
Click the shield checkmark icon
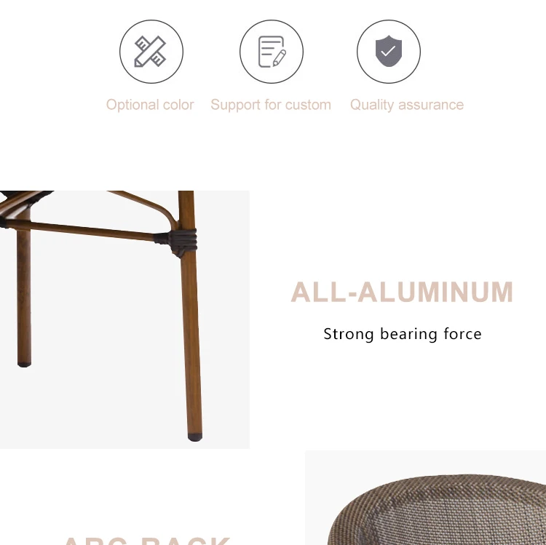tap(389, 51)
